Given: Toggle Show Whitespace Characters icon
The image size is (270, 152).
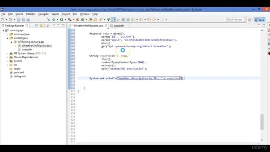Looking at the screenshot, I should click(x=128, y=20).
